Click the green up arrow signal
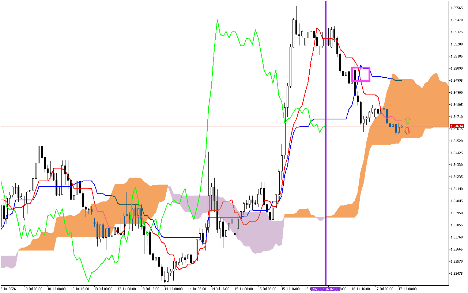This screenshot has height=293, width=468. point(407,120)
